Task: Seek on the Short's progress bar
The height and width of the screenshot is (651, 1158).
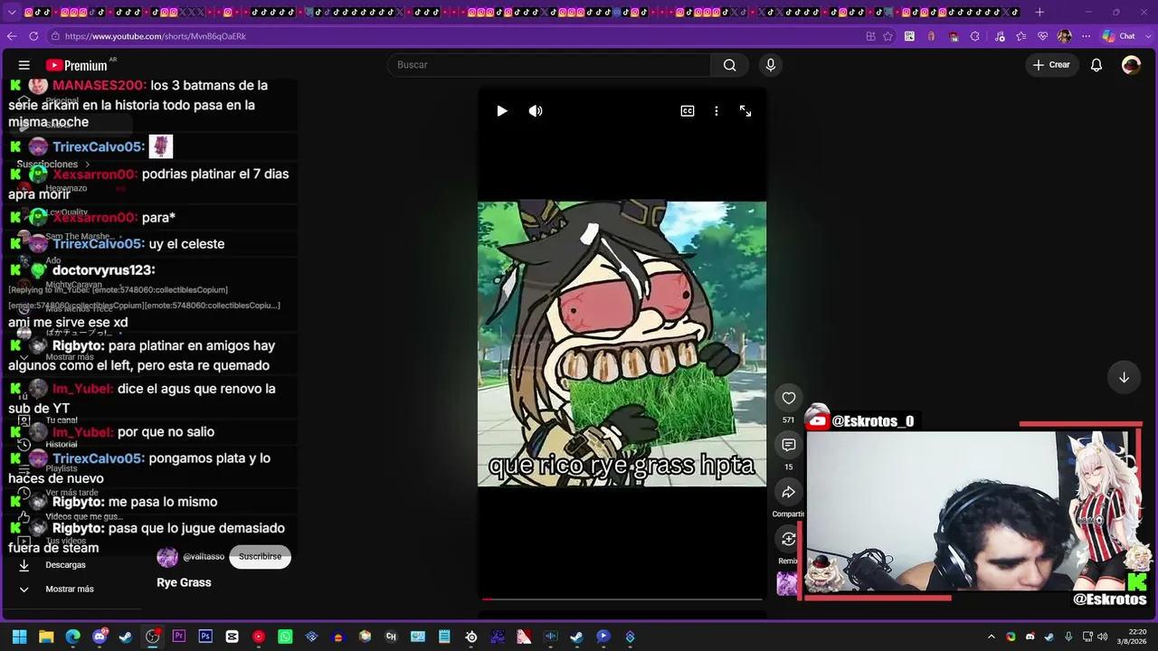Action: 622,599
